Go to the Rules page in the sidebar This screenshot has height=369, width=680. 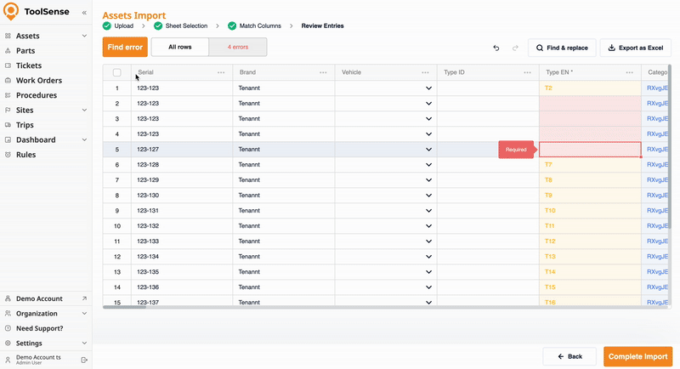[25, 155]
